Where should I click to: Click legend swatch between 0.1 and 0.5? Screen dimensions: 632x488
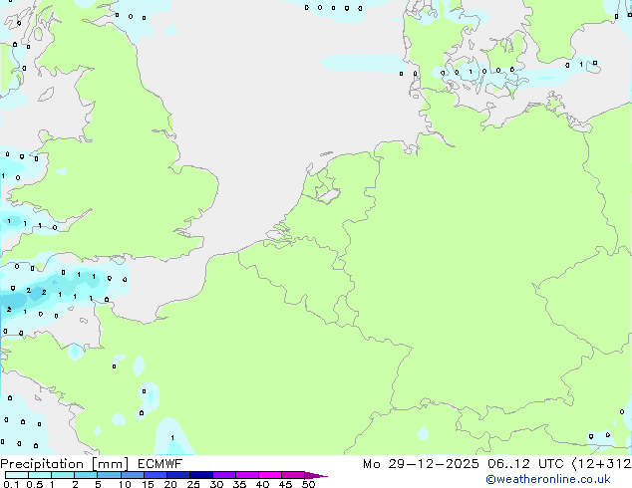17,475
